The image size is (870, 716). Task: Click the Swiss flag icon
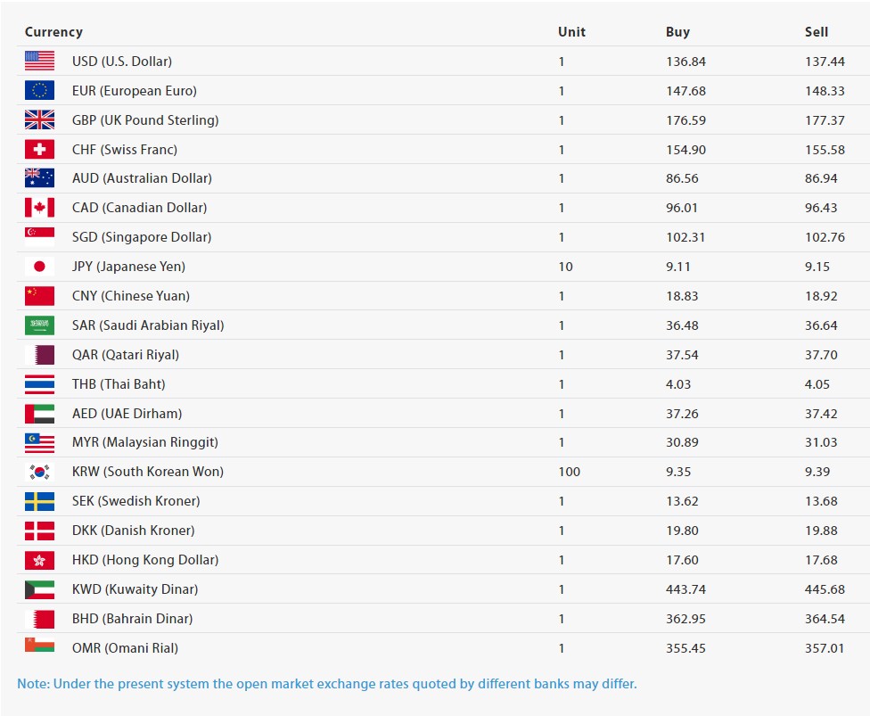[39, 150]
